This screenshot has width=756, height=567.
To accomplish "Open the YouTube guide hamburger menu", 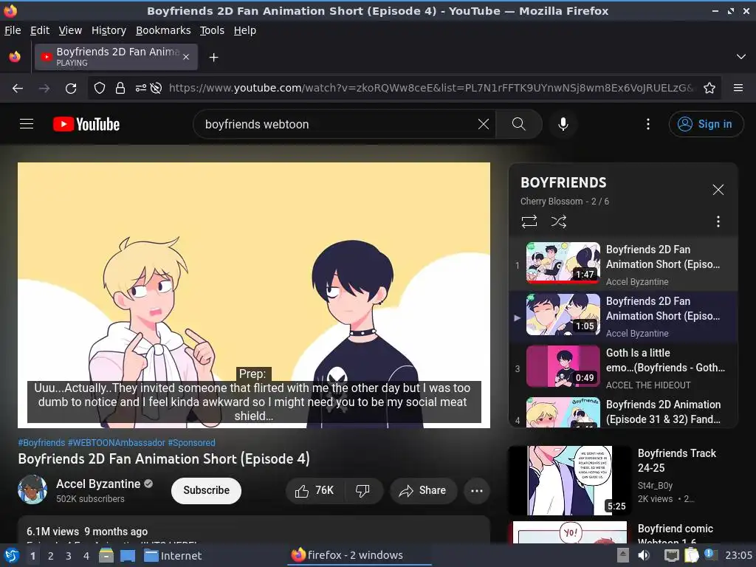I will pyautogui.click(x=27, y=124).
